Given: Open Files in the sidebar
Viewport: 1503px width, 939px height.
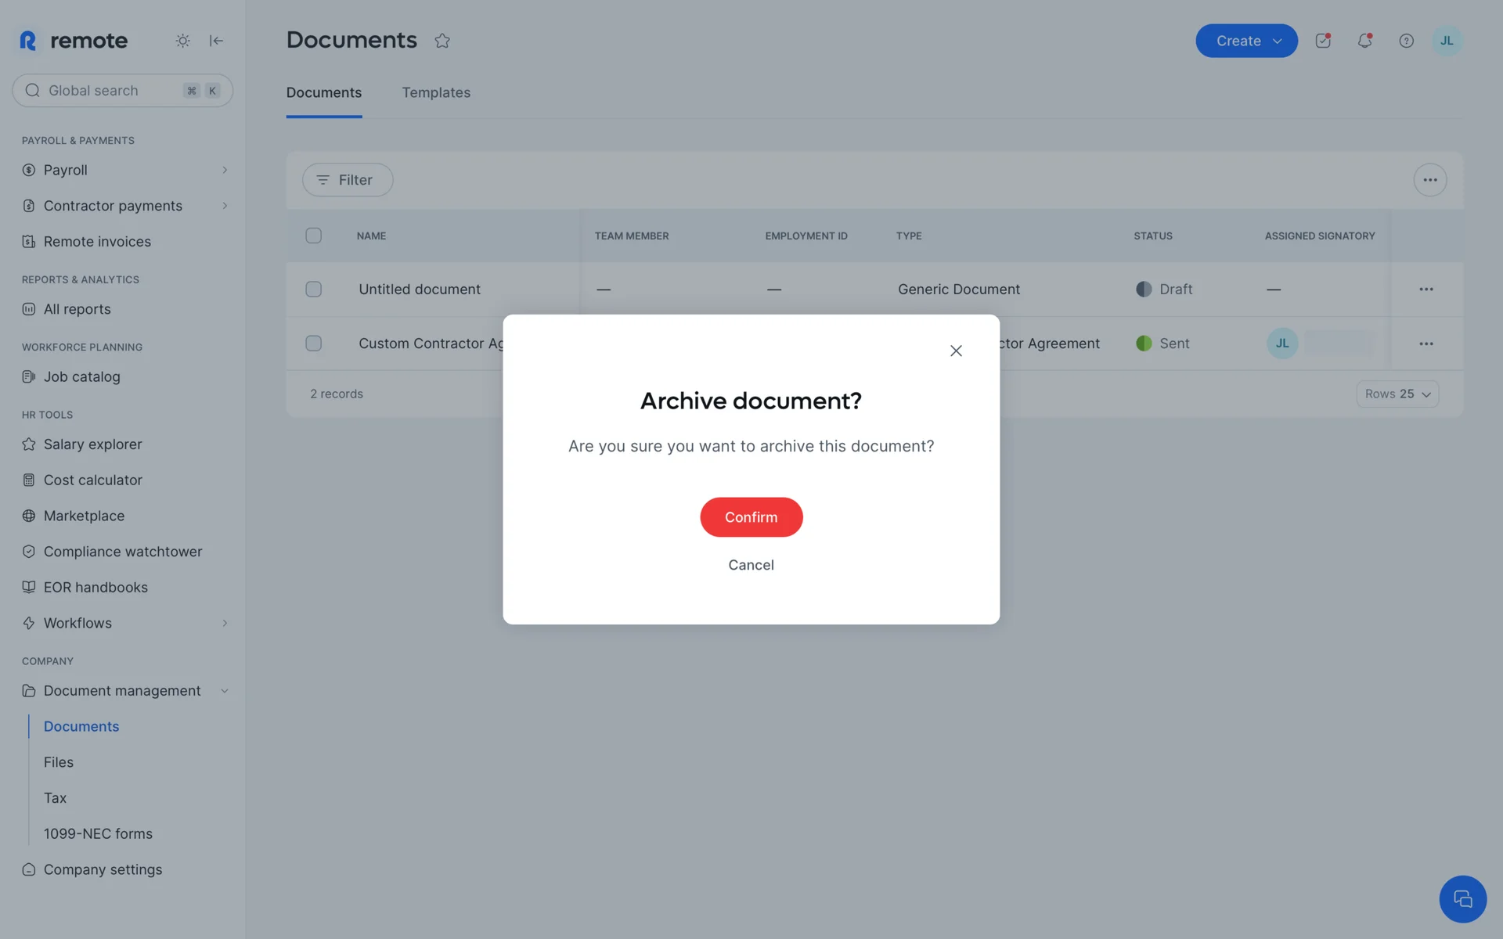Looking at the screenshot, I should [59, 762].
